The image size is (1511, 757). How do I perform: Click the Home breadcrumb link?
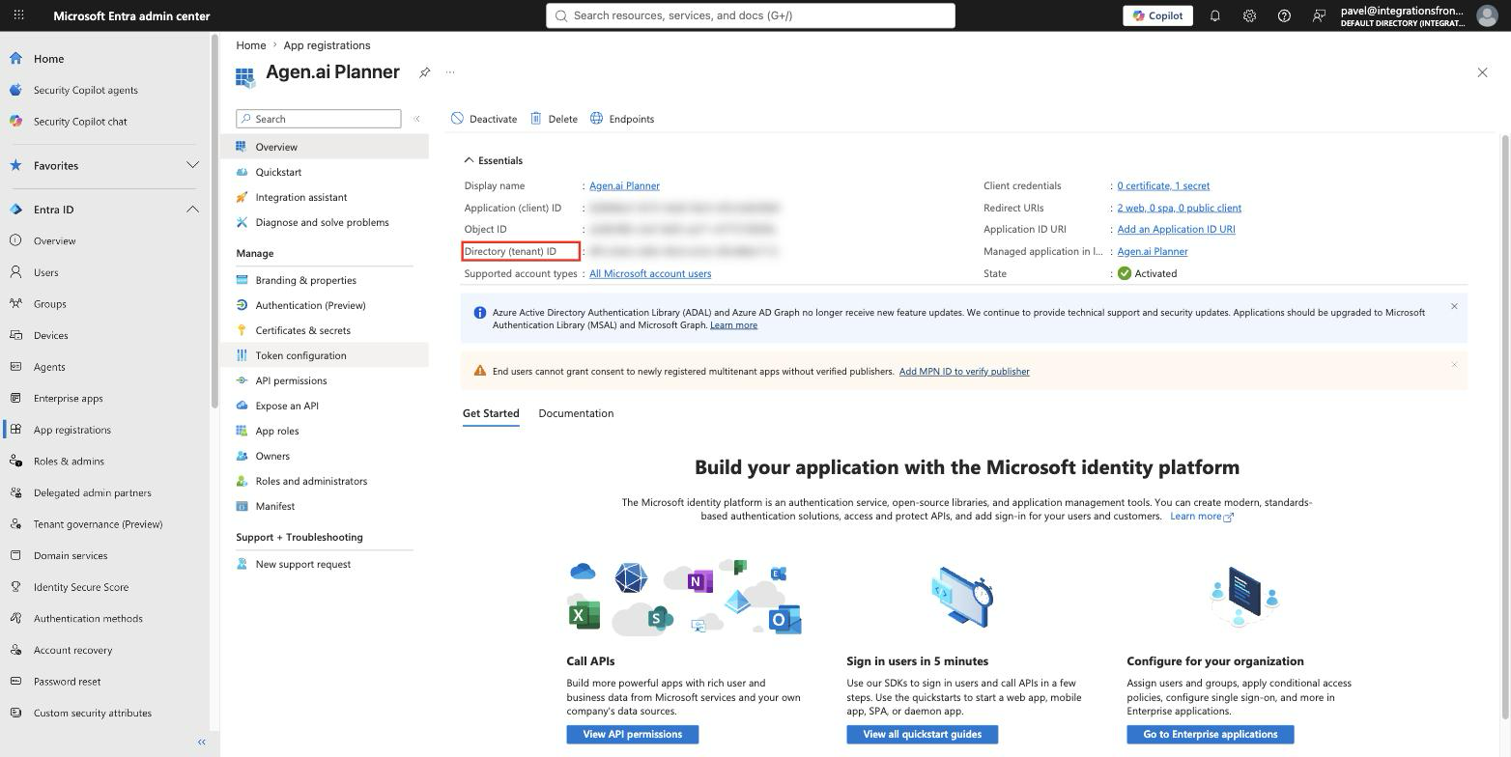pos(250,45)
